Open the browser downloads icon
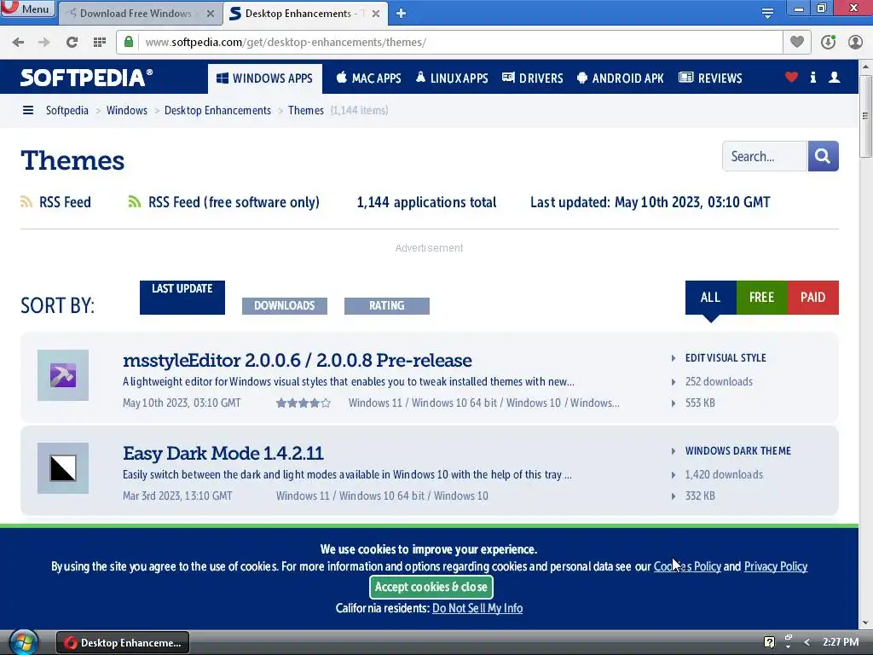Screen dimensions: 873x655 (x=828, y=42)
